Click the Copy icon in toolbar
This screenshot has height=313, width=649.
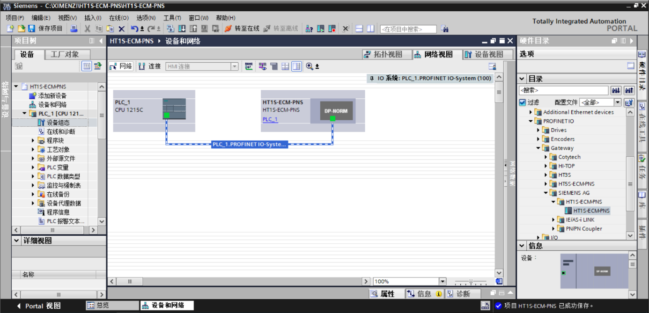click(x=98, y=29)
